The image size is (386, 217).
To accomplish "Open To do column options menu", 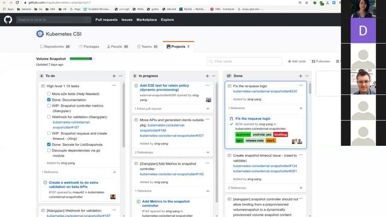I will pos(121,76).
